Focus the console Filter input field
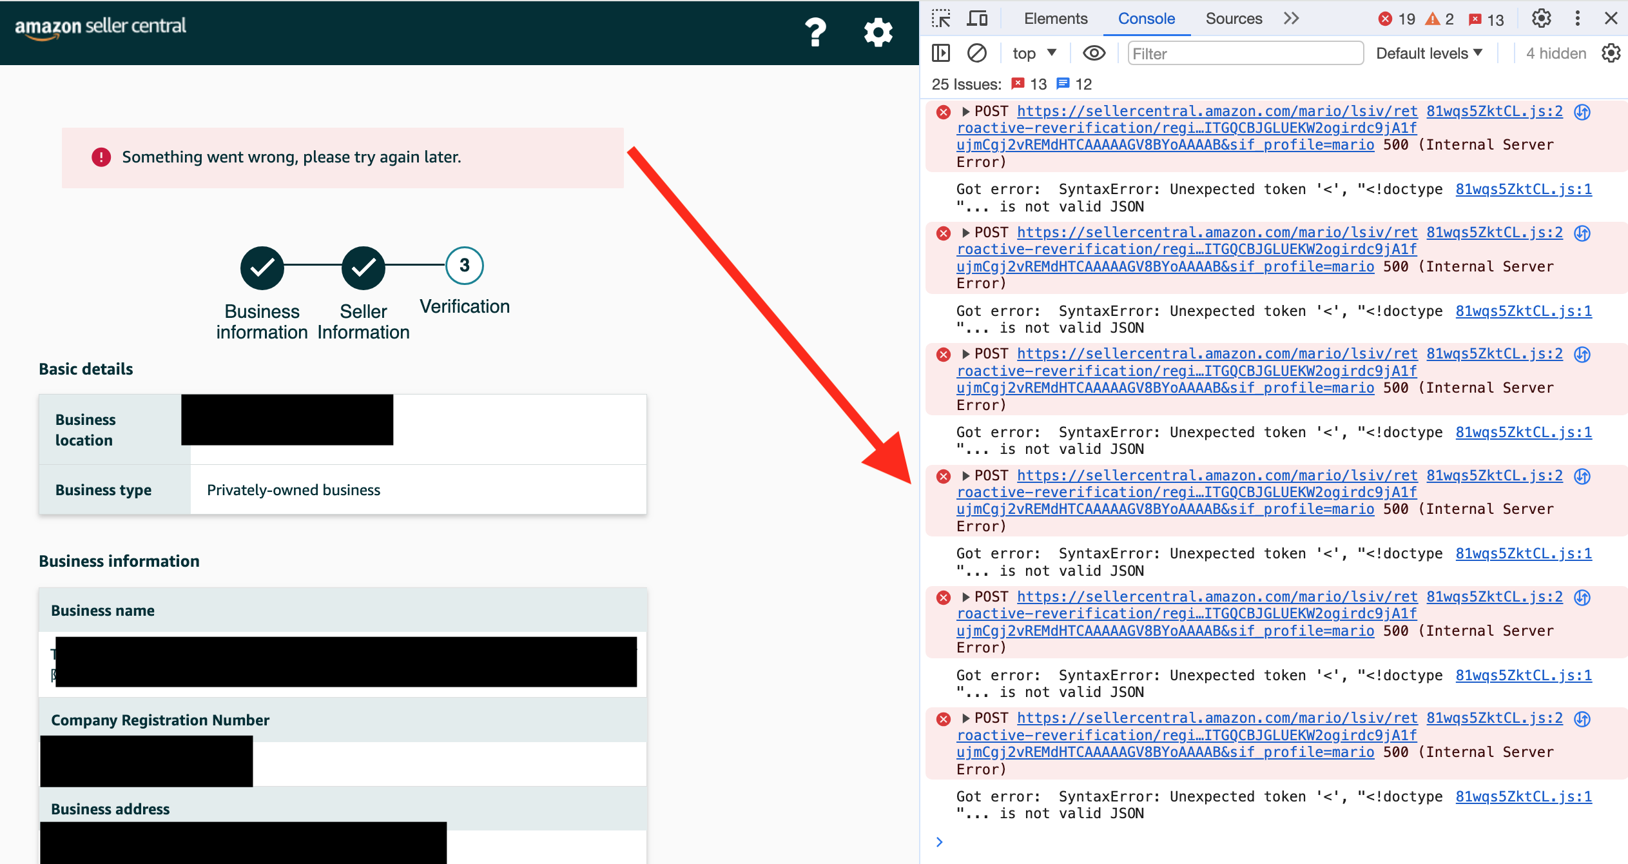Image resolution: width=1628 pixels, height=864 pixels. (1245, 54)
